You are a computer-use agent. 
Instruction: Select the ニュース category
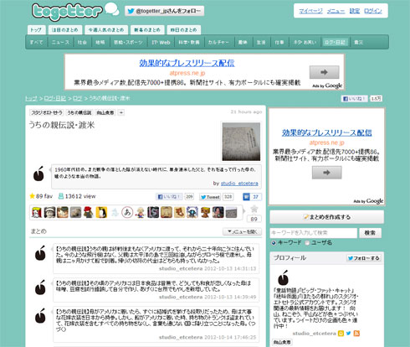(x=60, y=42)
